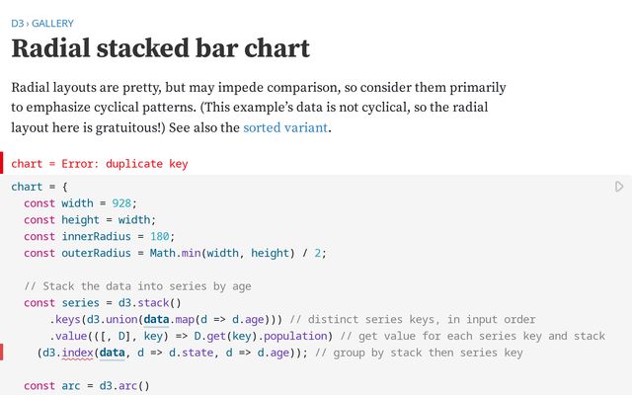Go to the GALLERY breadcrumb

click(x=52, y=23)
